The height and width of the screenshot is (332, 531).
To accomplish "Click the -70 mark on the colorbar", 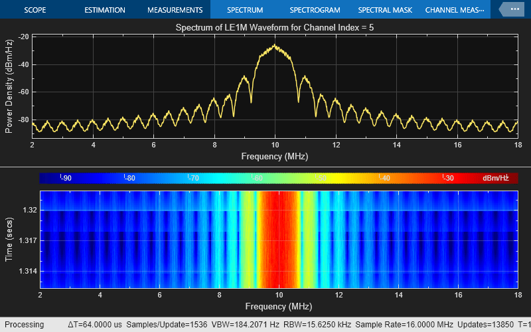I will coord(193,178).
